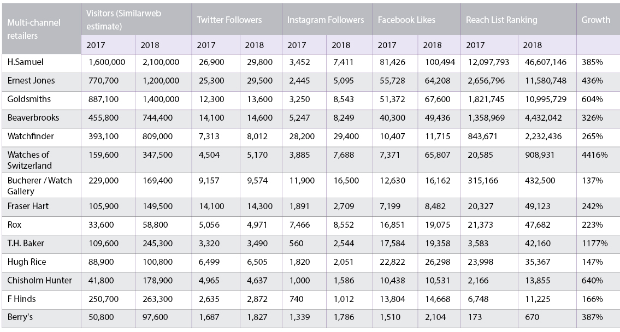Click the Reach List Ranking header

(x=501, y=20)
